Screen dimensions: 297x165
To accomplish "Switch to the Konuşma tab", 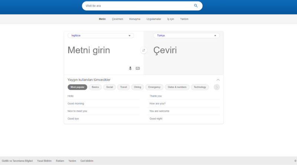I will [135, 19].
